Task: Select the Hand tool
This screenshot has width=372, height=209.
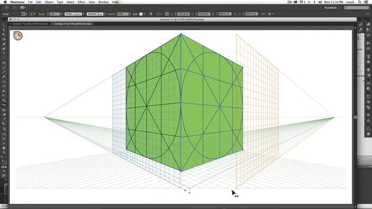Action: pyautogui.click(x=3, y=147)
